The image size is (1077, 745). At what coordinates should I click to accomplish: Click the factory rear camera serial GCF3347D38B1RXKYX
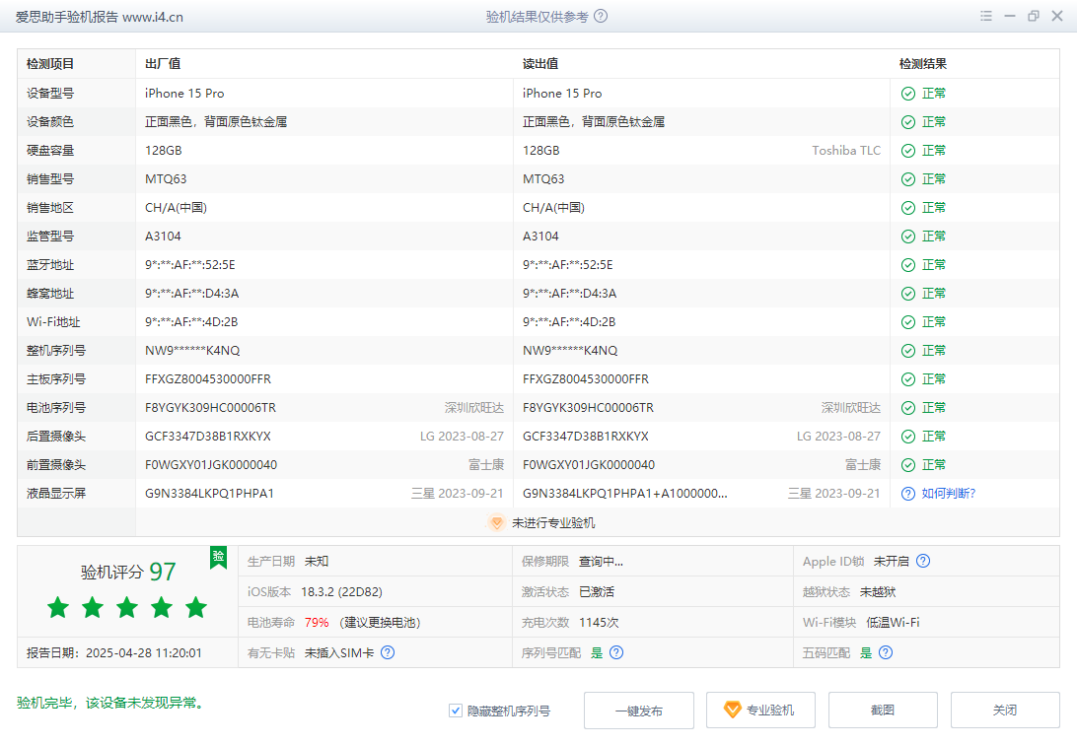(x=208, y=437)
